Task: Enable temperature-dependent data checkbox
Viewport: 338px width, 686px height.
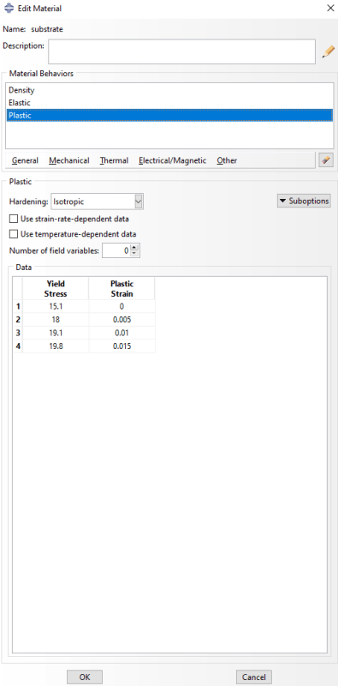Action: 14,234
